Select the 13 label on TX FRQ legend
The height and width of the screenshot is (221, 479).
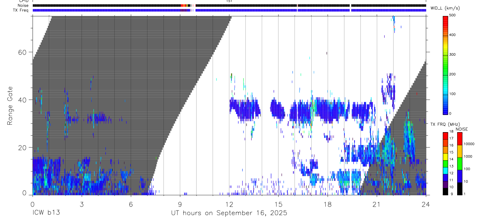[451, 166]
